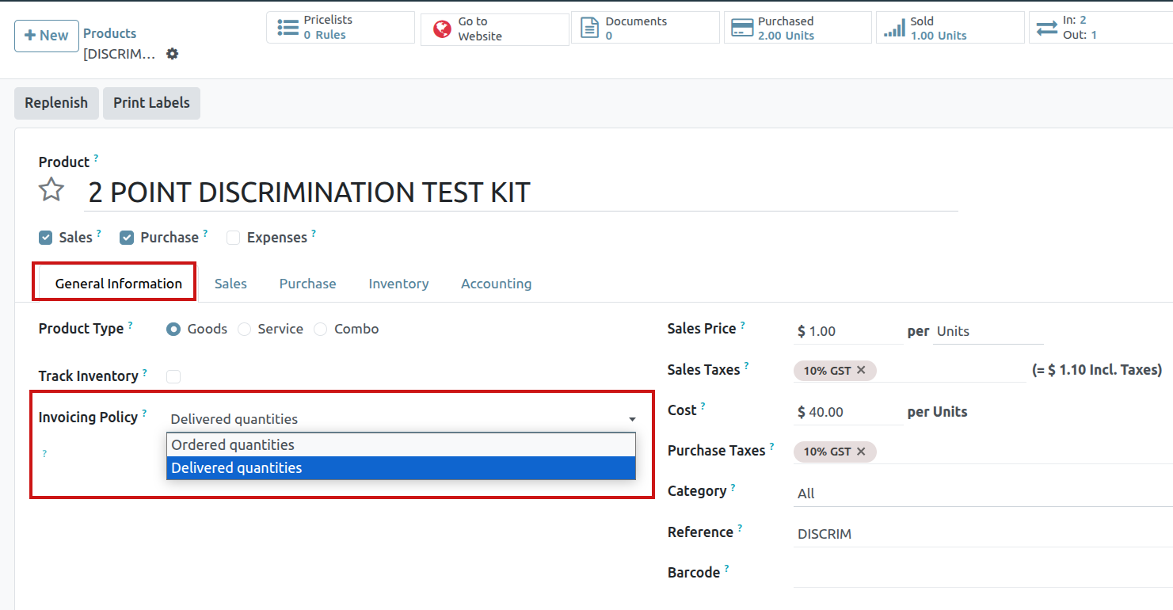The height and width of the screenshot is (610, 1173).
Task: Uncheck the Sales checkbox
Action: click(x=46, y=238)
